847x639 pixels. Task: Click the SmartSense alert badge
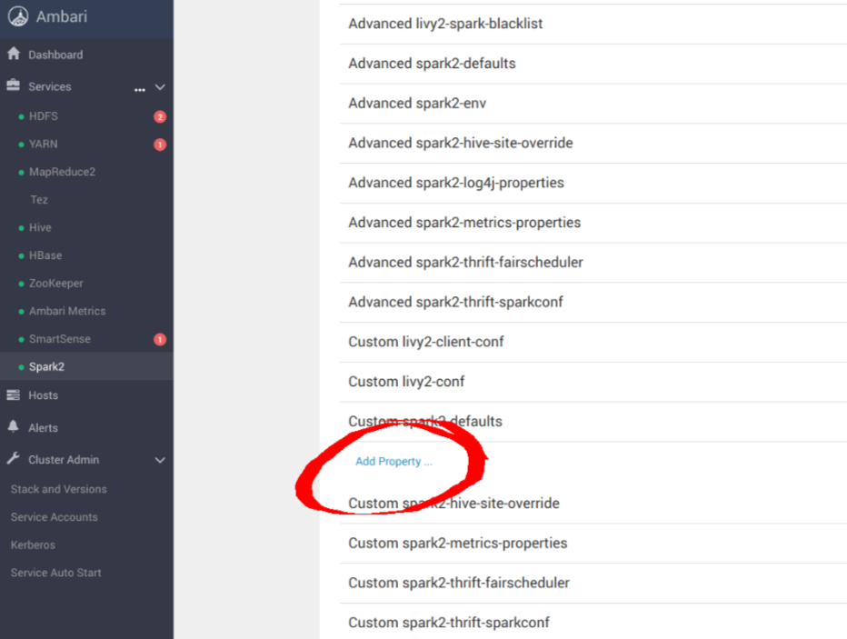[x=160, y=339]
